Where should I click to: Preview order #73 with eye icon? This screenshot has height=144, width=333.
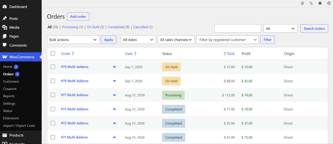click(115, 109)
